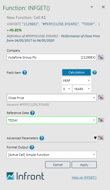This screenshot has width=110, height=190.
Task: Open the Reference Date help icon
Action: point(32,113)
